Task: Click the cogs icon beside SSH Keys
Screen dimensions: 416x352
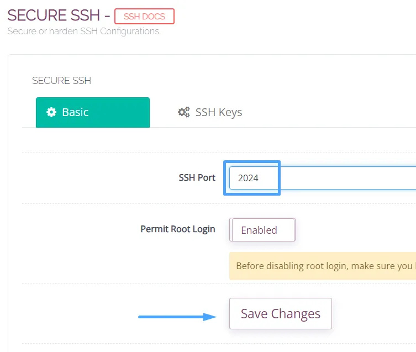Action: [183, 112]
